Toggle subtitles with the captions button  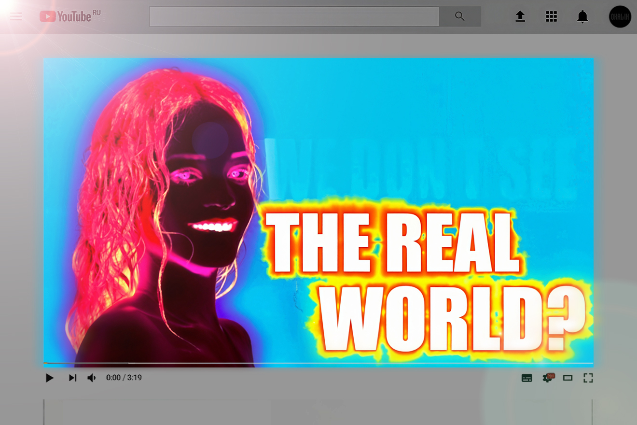tap(527, 378)
